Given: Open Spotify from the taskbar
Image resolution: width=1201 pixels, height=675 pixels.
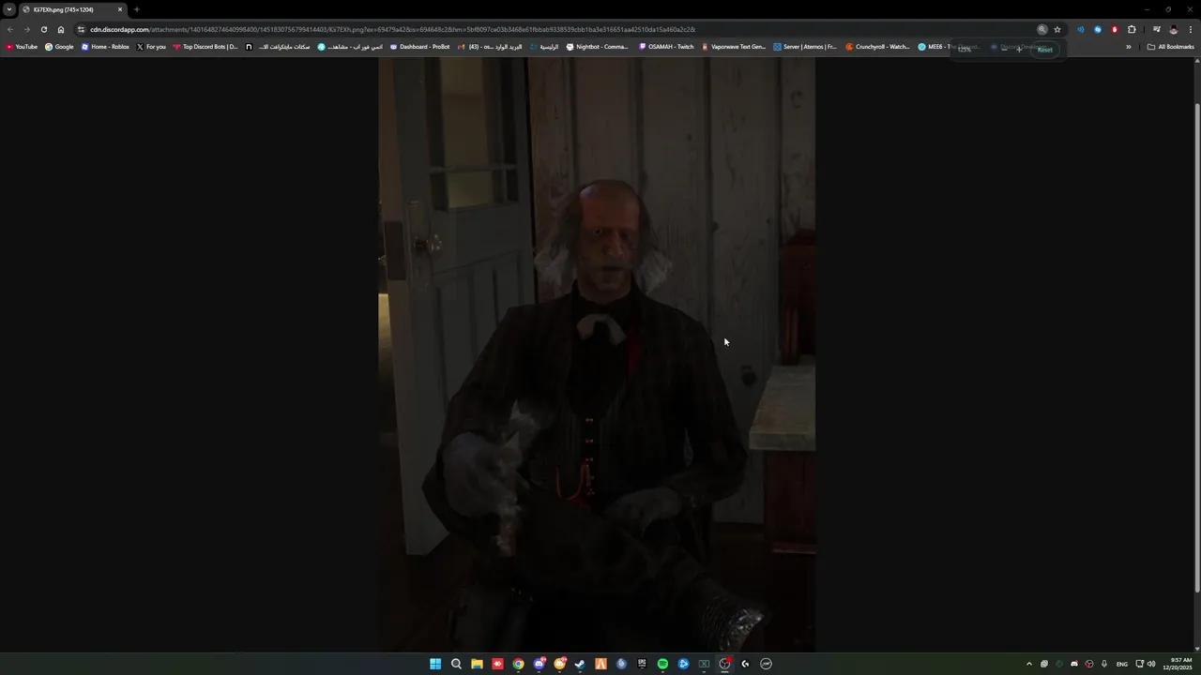Looking at the screenshot, I should 662,664.
